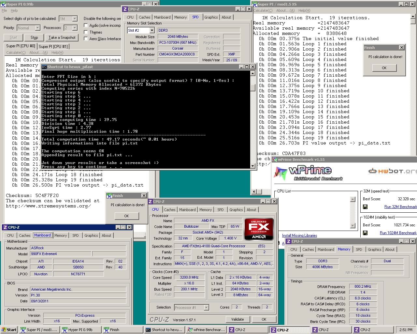Click scroll-up arrow of wPrime CPU List
Image resolution: width=417 pixels, height=334 pixels.
click(x=352, y=199)
